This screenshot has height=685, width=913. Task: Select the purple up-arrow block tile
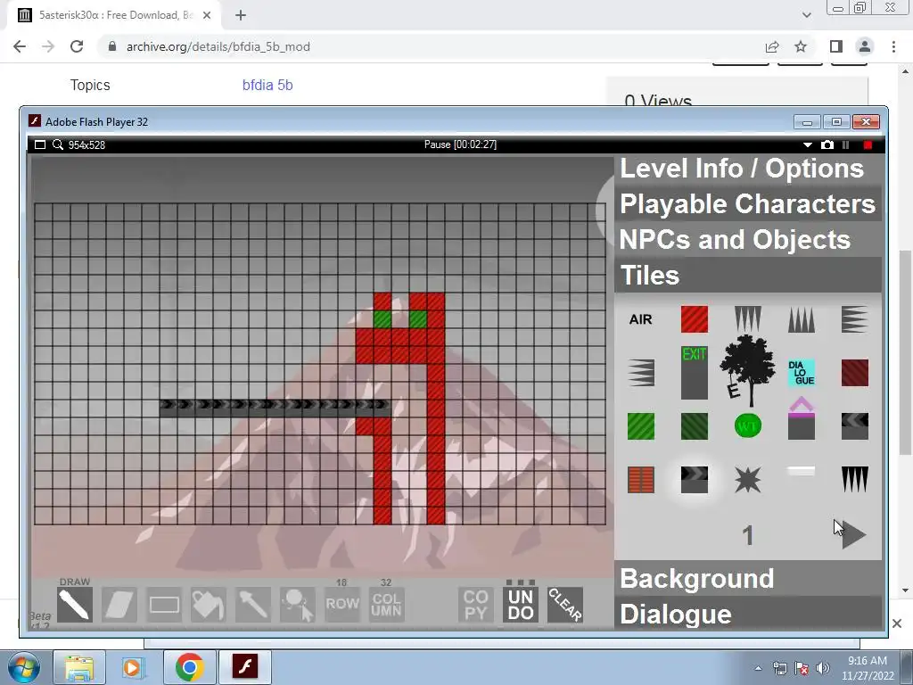802,419
